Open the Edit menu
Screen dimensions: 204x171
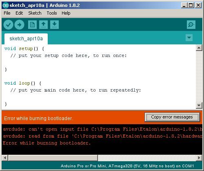coord(19,13)
